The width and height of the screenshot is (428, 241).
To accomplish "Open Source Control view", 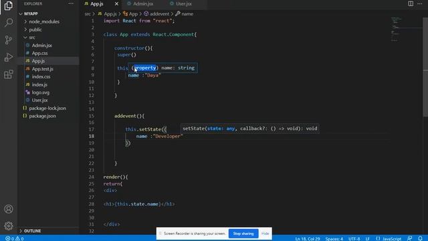I will [9, 40].
